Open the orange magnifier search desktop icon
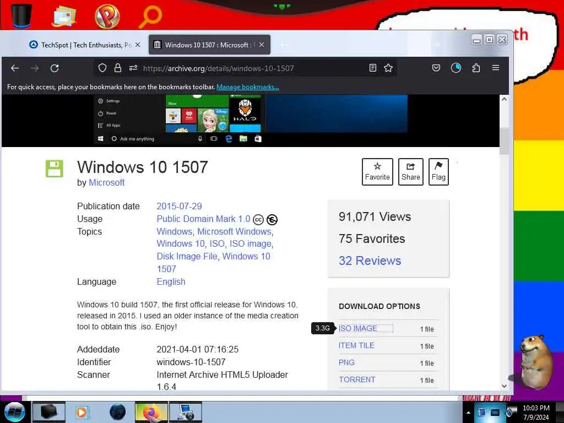The image size is (564, 423). tap(150, 17)
